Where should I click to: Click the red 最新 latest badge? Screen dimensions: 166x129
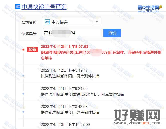click(32, 49)
